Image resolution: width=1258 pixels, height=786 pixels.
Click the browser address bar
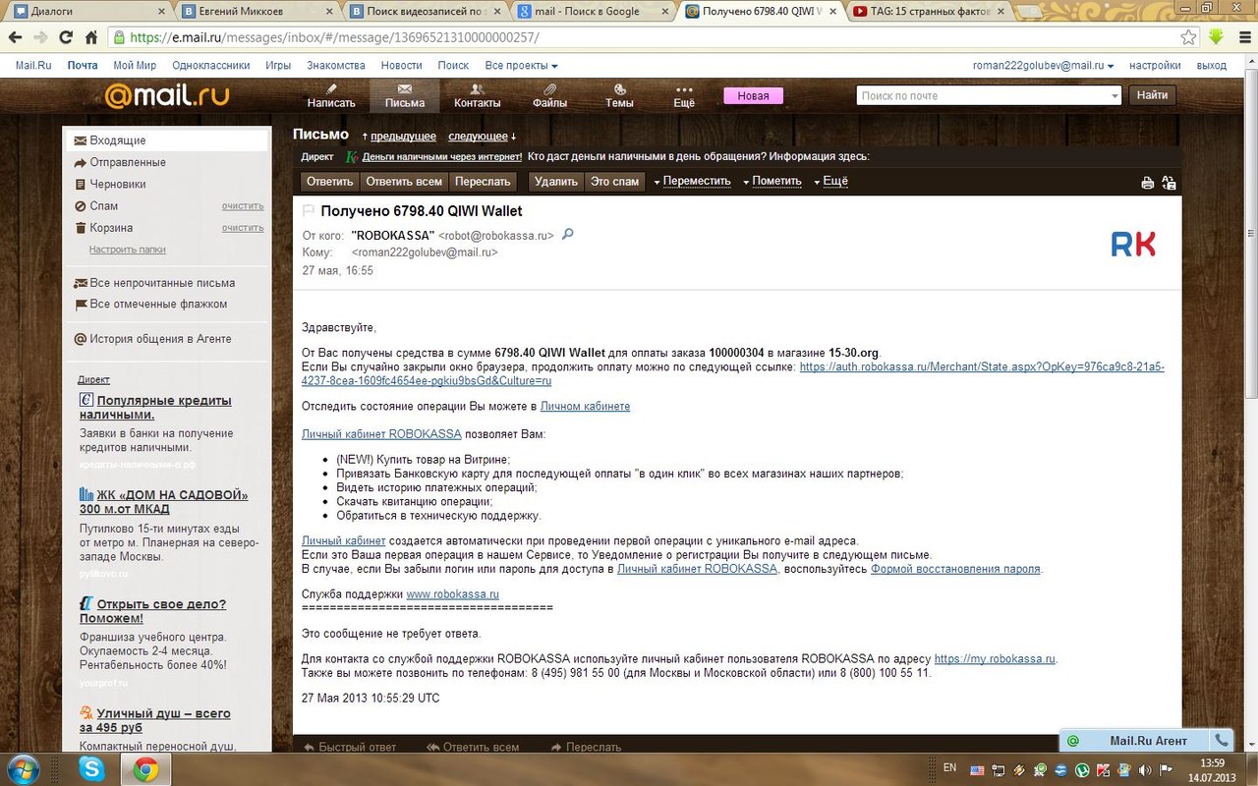pos(649,37)
